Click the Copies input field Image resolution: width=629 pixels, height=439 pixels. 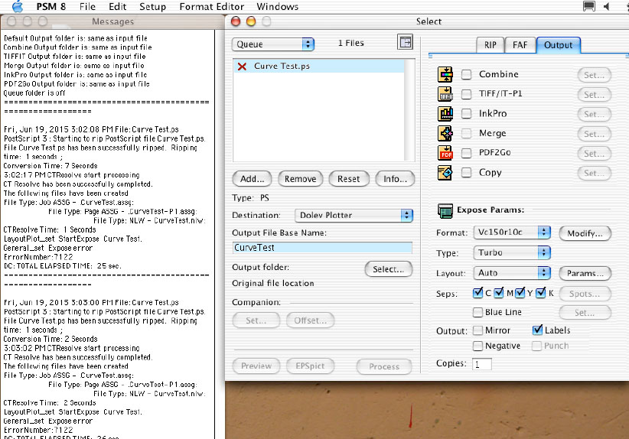482,364
